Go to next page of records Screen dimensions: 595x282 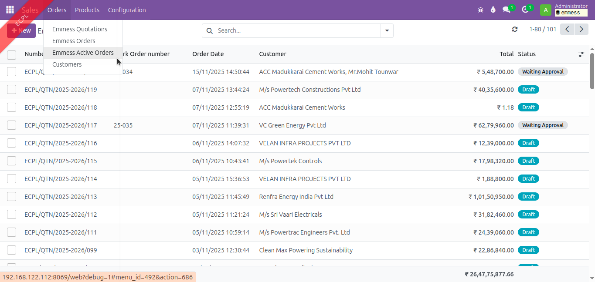click(581, 29)
